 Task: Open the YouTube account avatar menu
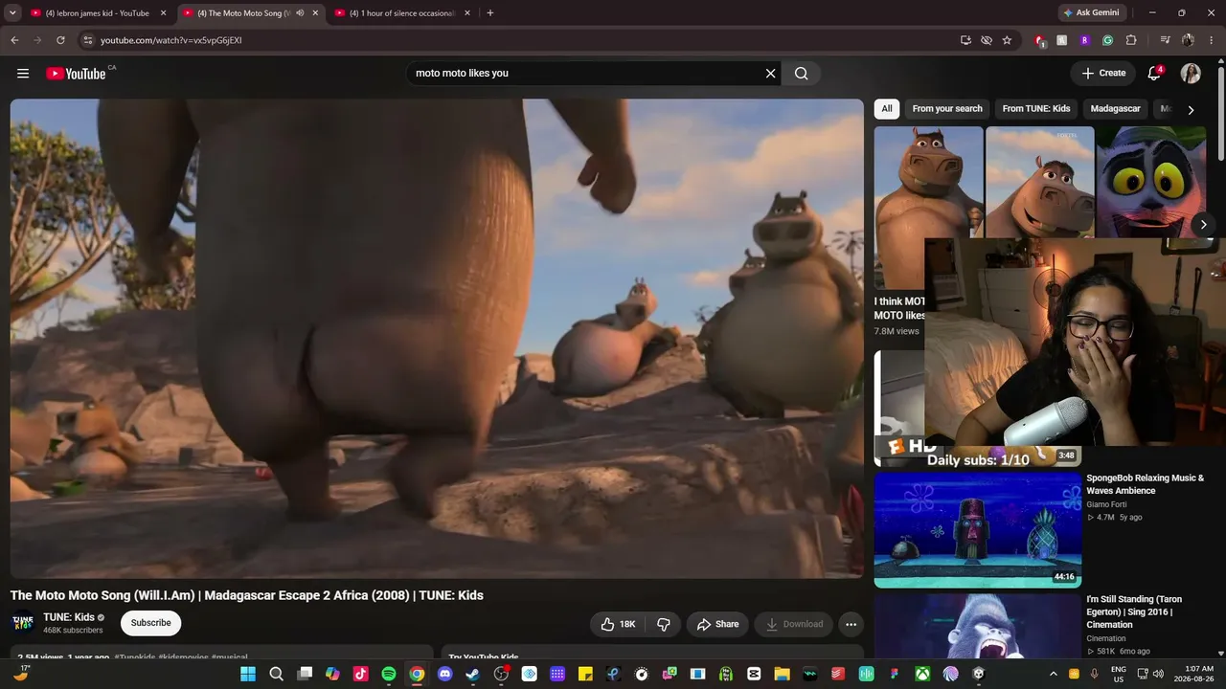[x=1191, y=74]
